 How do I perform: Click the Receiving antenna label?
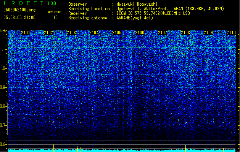tap(88, 18)
